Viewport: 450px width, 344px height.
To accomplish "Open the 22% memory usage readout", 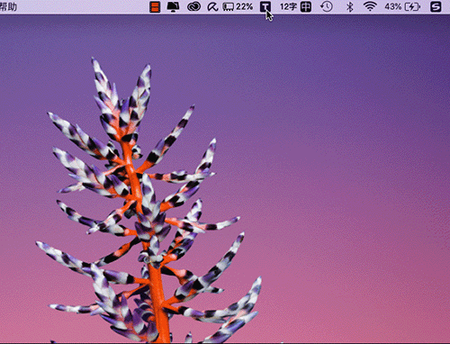I will (244, 6).
